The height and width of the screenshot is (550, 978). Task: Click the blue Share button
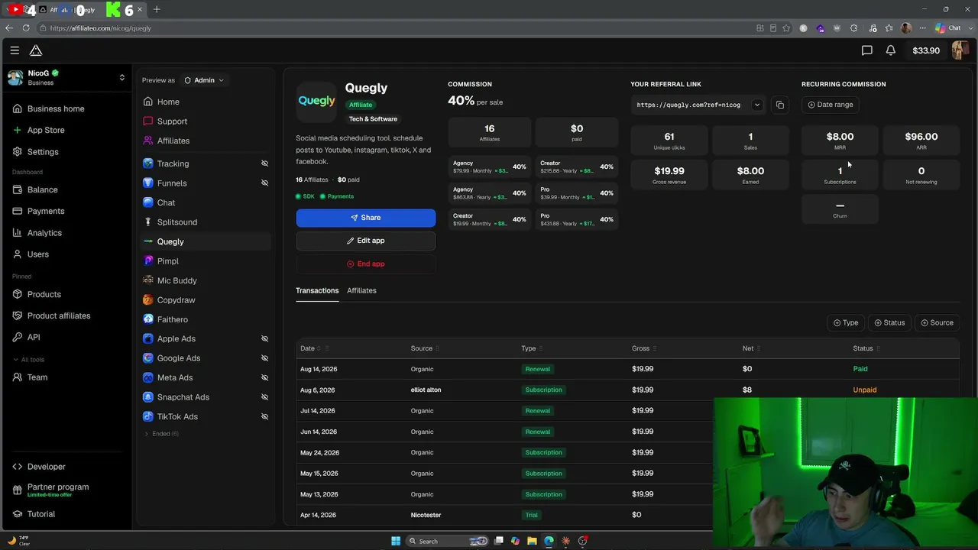366,218
